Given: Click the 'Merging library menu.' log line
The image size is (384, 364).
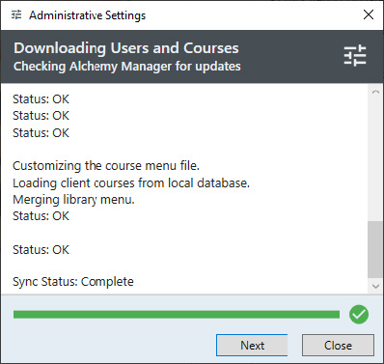Looking at the screenshot, I should pyautogui.click(x=73, y=200).
